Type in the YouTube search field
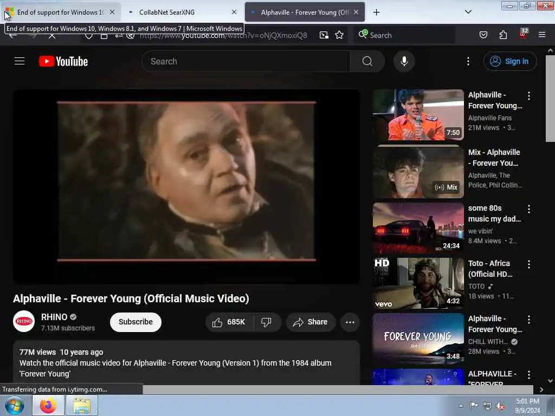This screenshot has width=555, height=416. click(x=246, y=61)
